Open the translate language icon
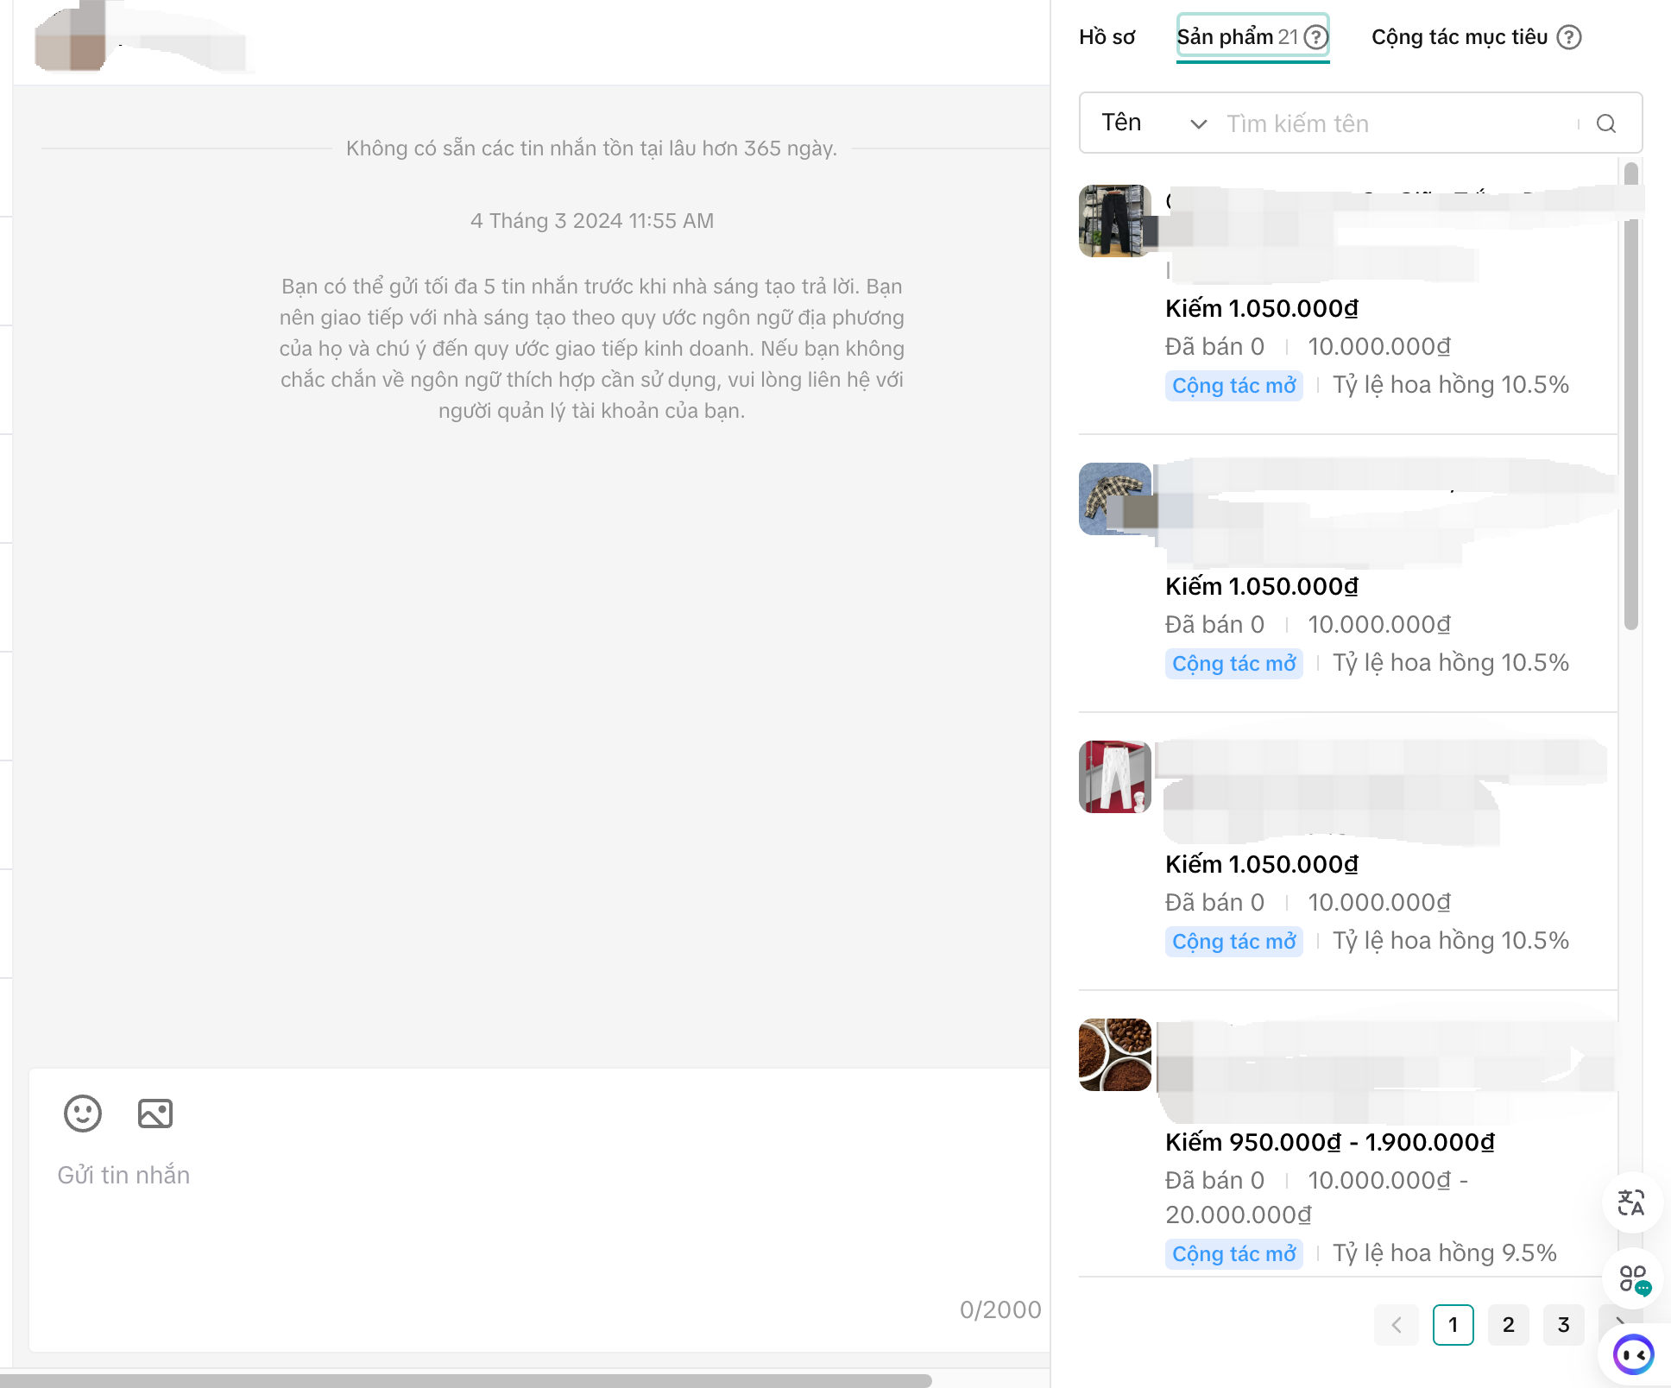The image size is (1671, 1388). tap(1630, 1202)
